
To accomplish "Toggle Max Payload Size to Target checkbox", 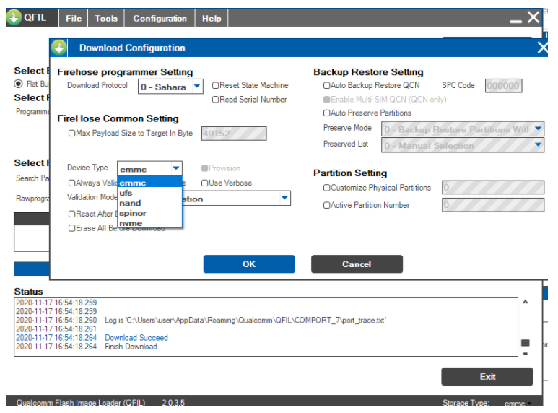I will coord(71,133).
